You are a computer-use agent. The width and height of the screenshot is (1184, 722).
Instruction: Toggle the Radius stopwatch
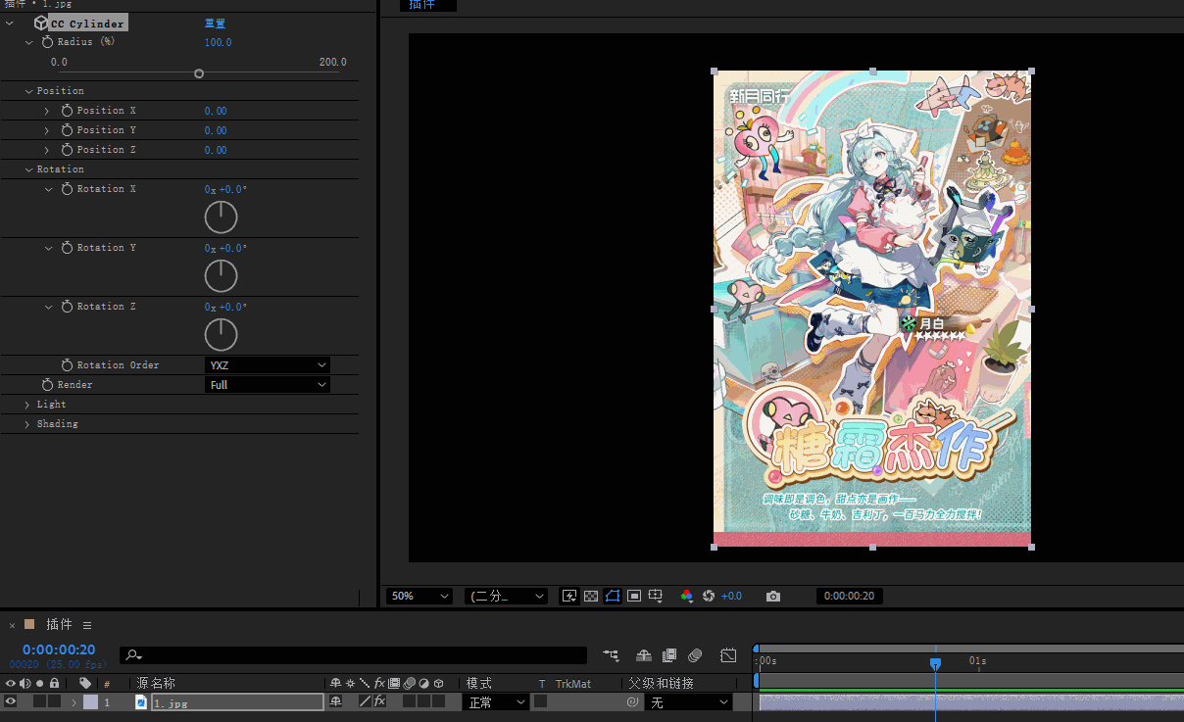[47, 42]
